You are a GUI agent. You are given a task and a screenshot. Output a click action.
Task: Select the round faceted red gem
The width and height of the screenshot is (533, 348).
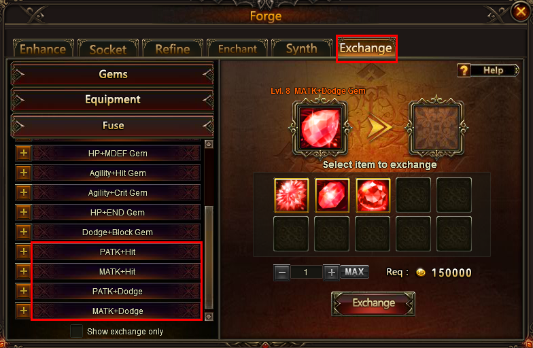click(373, 195)
